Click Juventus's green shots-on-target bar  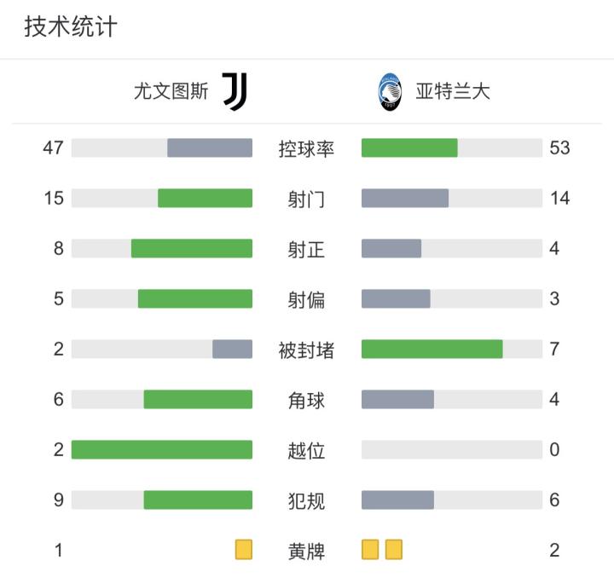(192, 248)
